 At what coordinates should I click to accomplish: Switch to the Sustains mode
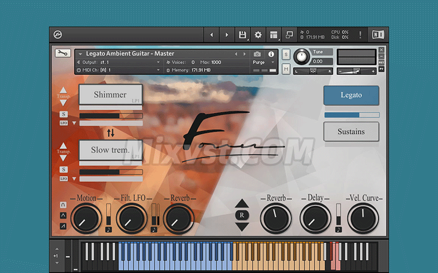(x=351, y=132)
